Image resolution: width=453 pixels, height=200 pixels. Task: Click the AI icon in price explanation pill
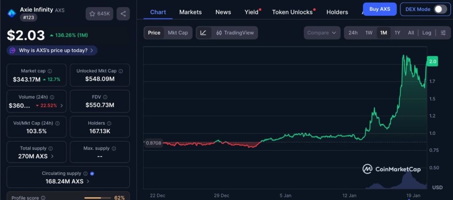coord(12,50)
